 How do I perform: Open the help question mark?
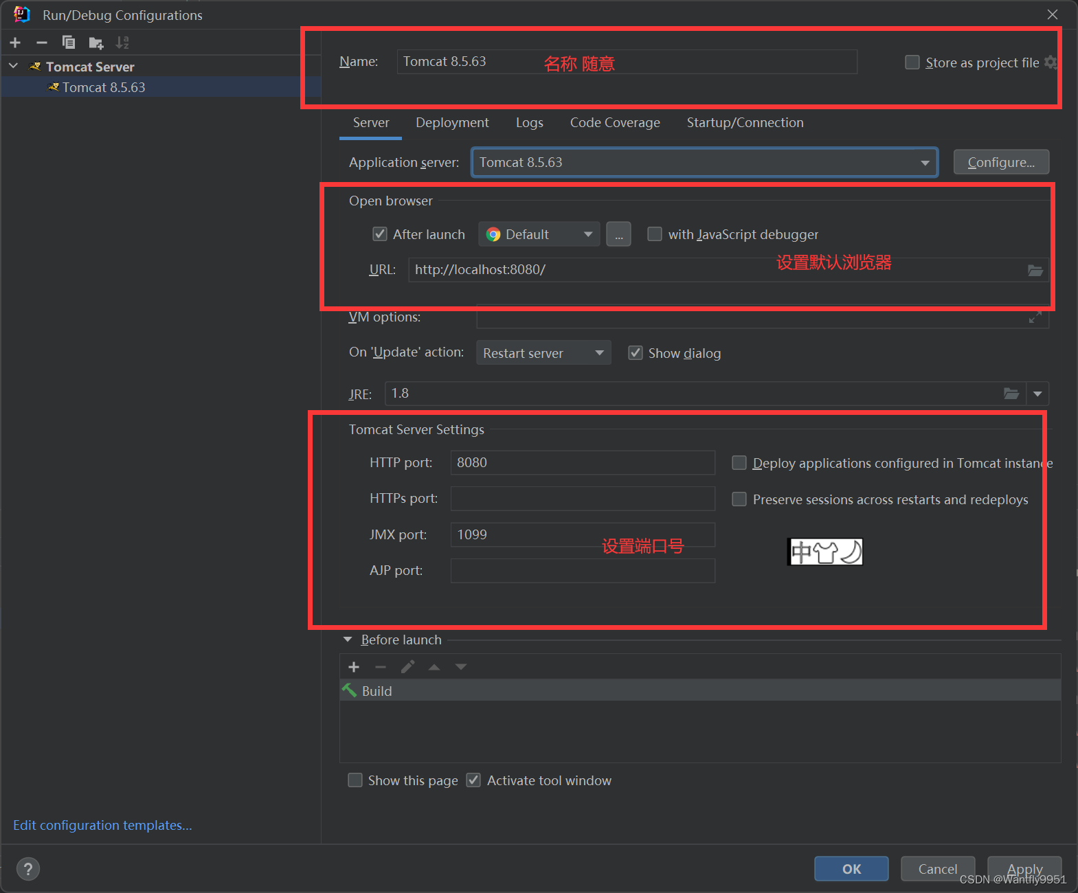(28, 869)
